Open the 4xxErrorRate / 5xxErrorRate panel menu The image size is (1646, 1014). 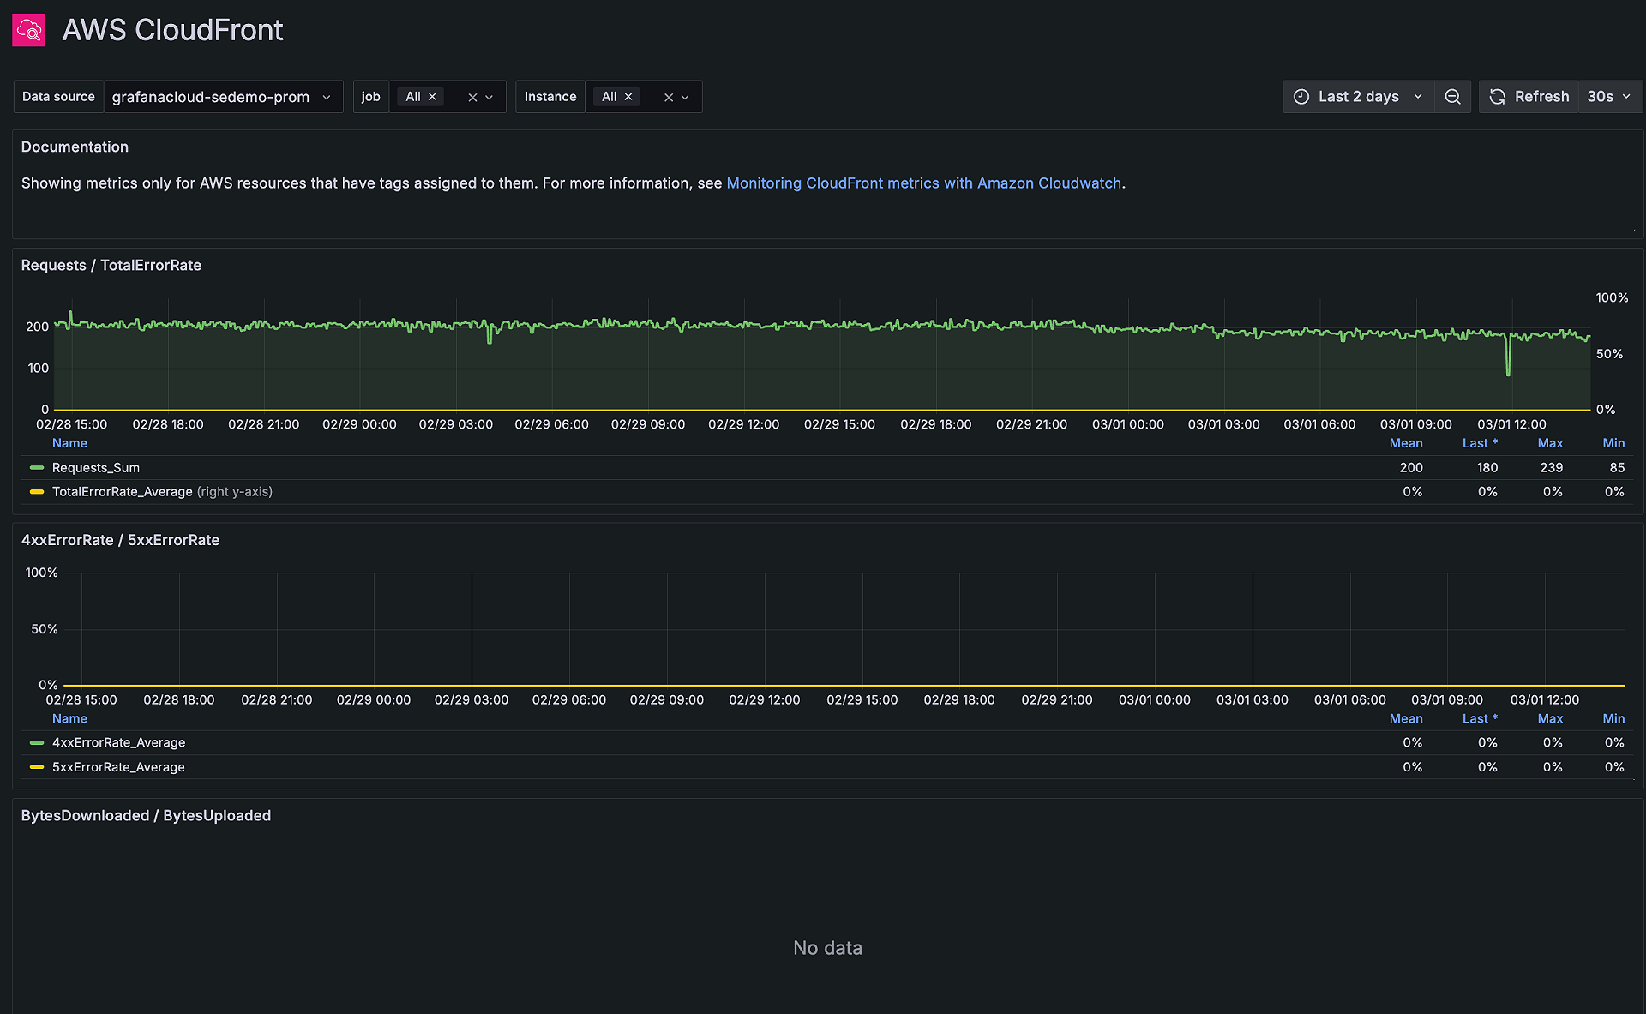click(x=120, y=540)
